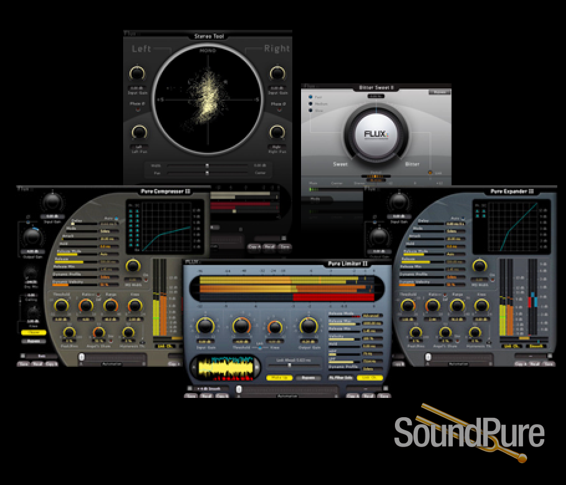Click the Release slider in Pure Compressor II
Image resolution: width=566 pixels, height=485 pixels.
(x=76, y=262)
